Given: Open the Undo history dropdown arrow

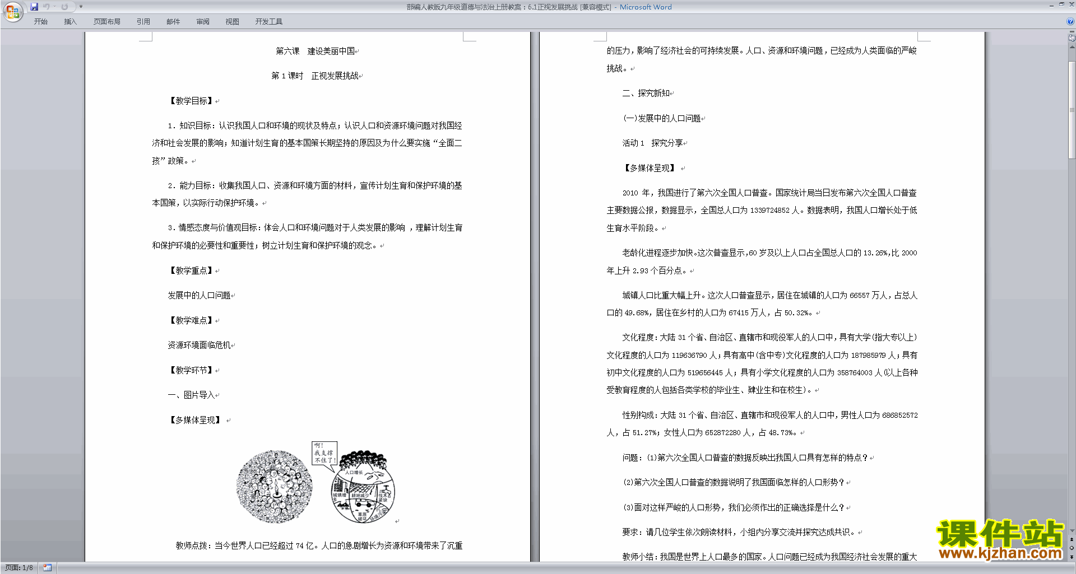Looking at the screenshot, I should coord(55,7).
